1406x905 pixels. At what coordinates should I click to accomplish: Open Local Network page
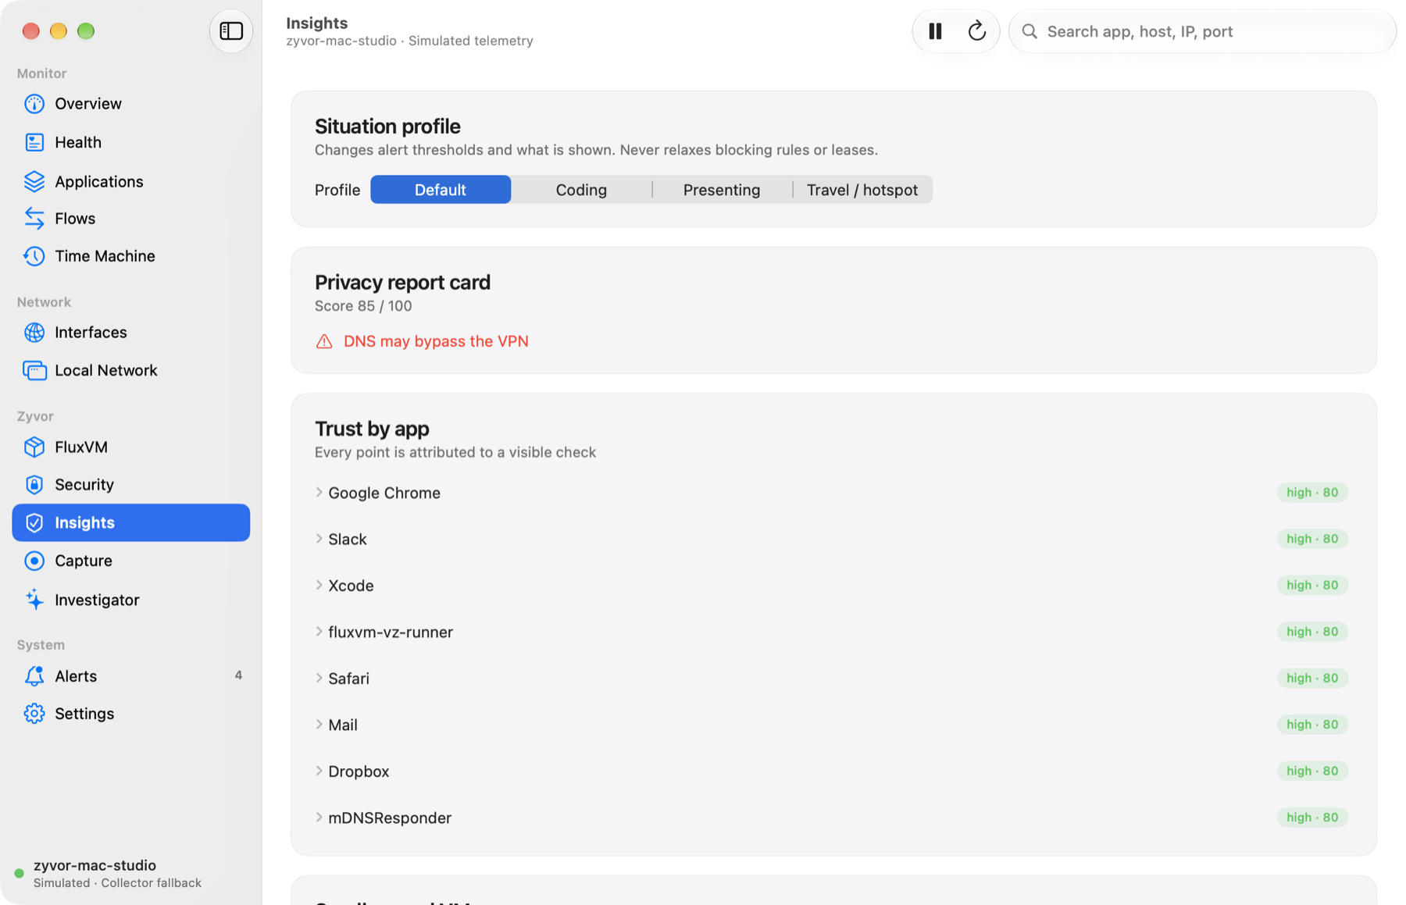point(131,370)
